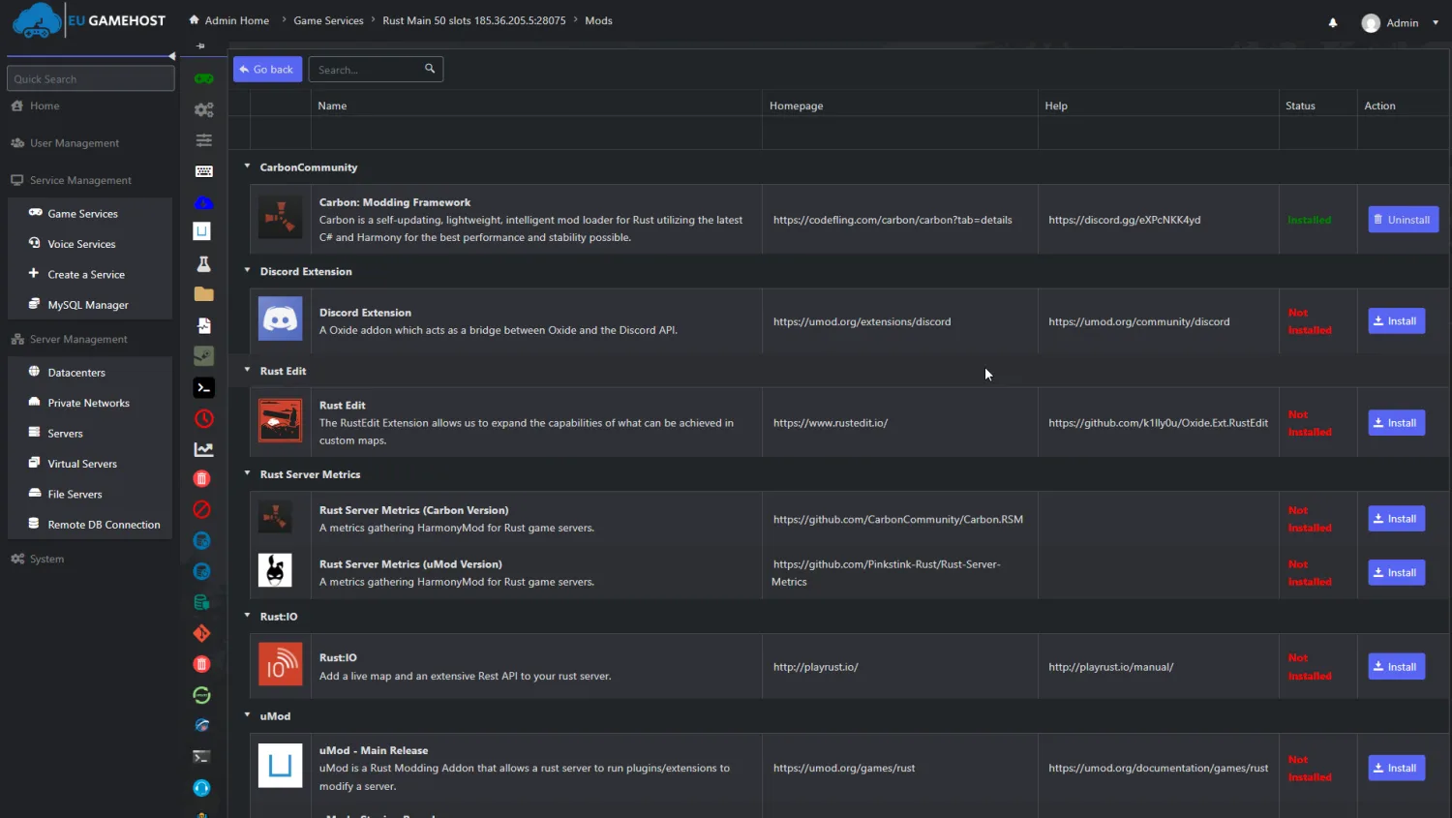
Task: Click the blue cloud download icon
Action: click(203, 202)
